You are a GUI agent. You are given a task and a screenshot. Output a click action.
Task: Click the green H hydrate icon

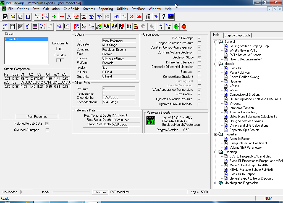[x=176, y=26]
